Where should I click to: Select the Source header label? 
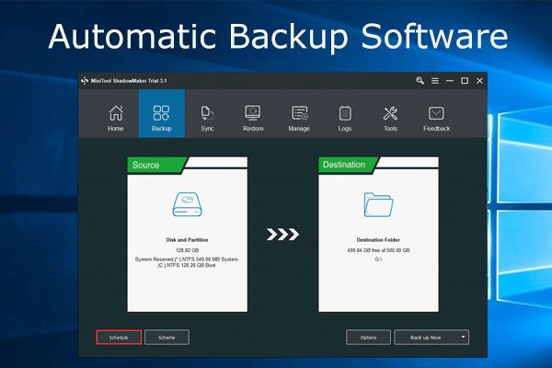pyautogui.click(x=145, y=165)
